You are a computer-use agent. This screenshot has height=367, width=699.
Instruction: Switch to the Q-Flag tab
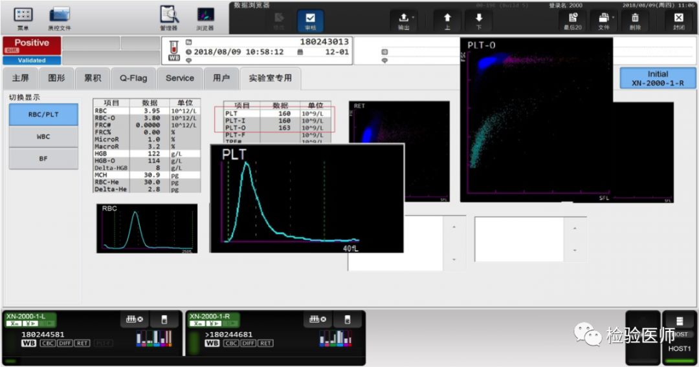click(x=133, y=78)
